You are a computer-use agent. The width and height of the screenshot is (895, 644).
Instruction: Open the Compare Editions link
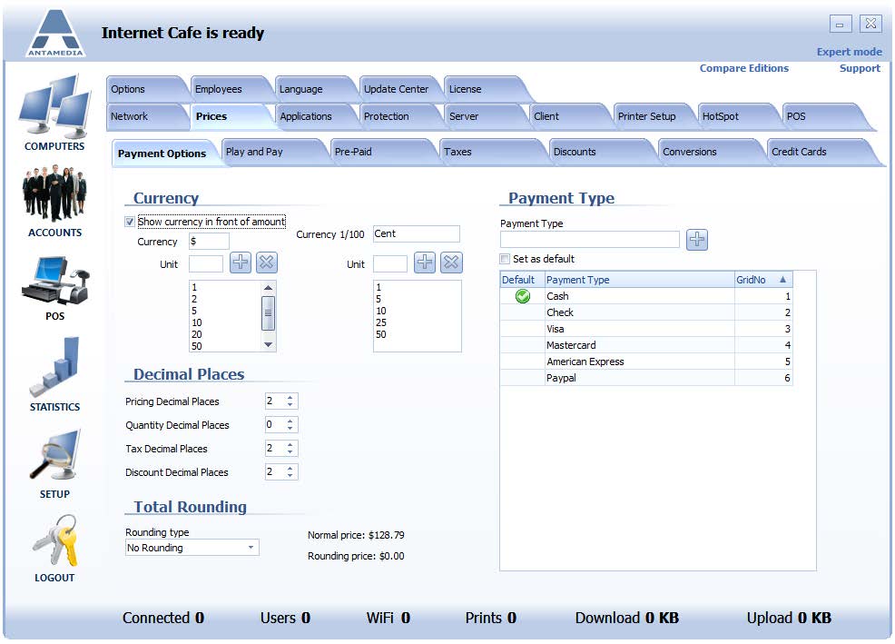click(x=743, y=68)
